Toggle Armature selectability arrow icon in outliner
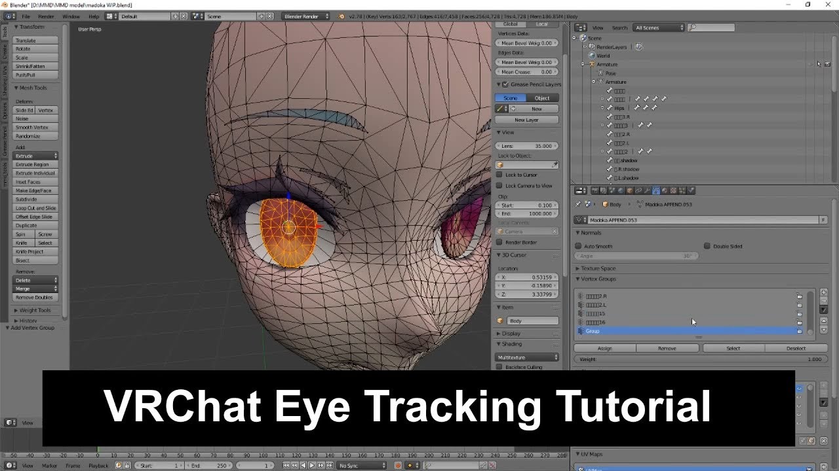Image resolution: width=839 pixels, height=471 pixels. click(x=819, y=64)
